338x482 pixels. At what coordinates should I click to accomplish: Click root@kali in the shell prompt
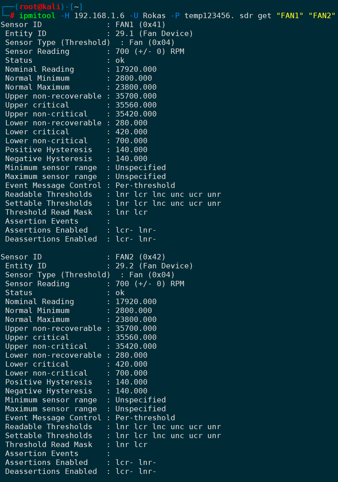[40, 7]
